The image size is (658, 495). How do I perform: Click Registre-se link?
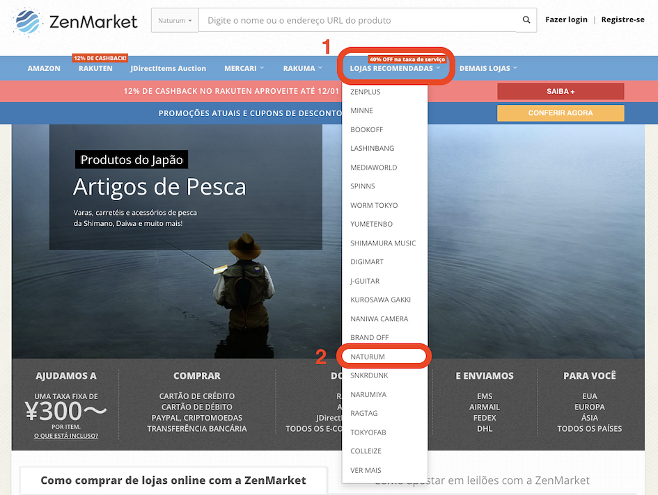[622, 19]
